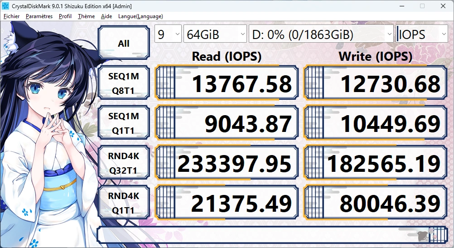Select write result 12730.68
This screenshot has width=454, height=248.
coord(375,83)
